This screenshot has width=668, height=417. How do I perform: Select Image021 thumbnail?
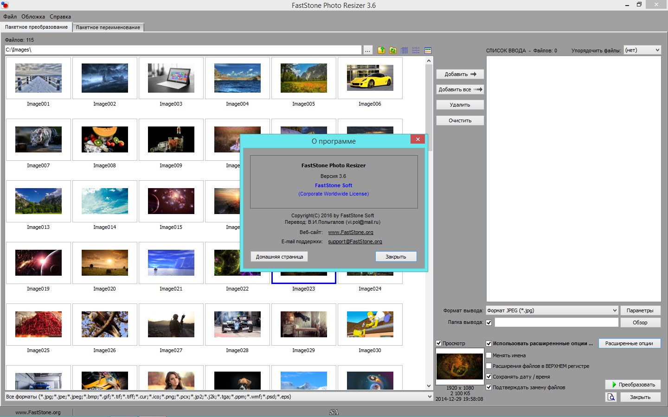(171, 263)
